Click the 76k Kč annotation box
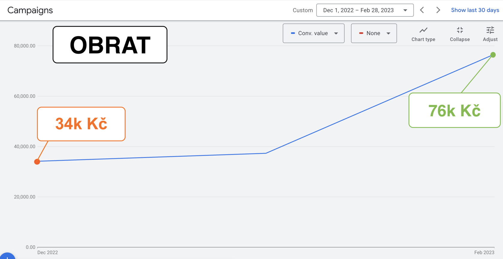The height and width of the screenshot is (259, 503). (454, 110)
